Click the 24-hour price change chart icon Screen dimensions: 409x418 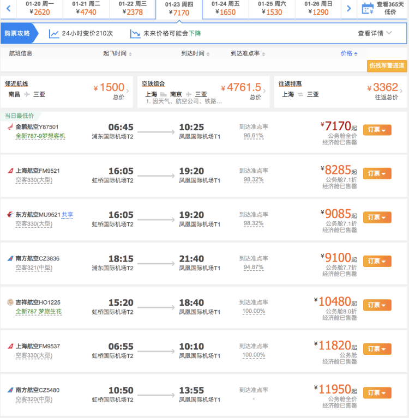53,34
